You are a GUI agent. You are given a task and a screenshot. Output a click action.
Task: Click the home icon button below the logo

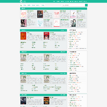point(21,5)
